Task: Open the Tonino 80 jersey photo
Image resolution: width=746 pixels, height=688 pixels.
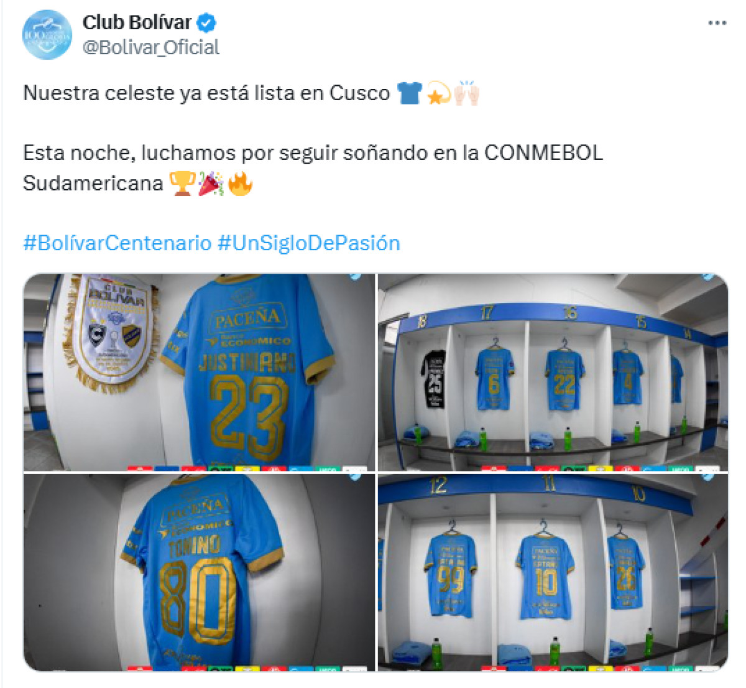Action: click(x=200, y=572)
